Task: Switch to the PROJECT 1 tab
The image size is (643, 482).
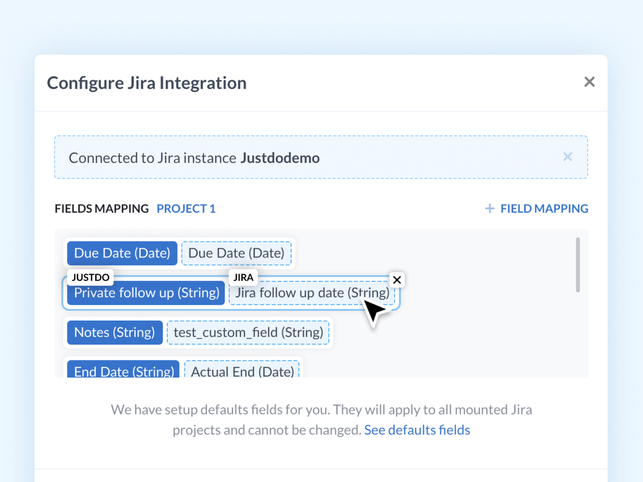Action: [x=186, y=208]
